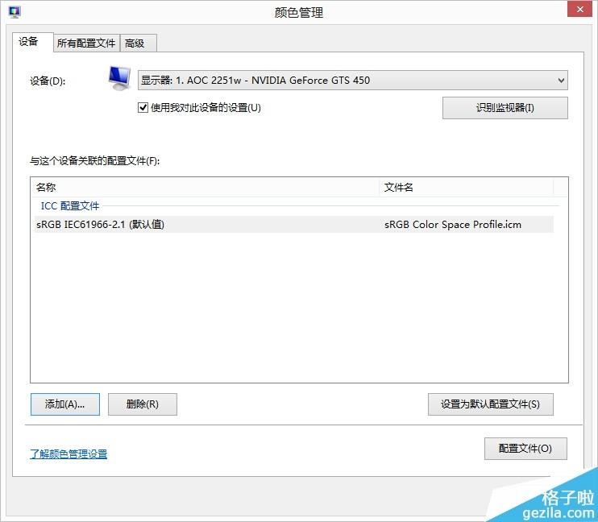
Task: Click the 添加 button
Action: pos(65,404)
